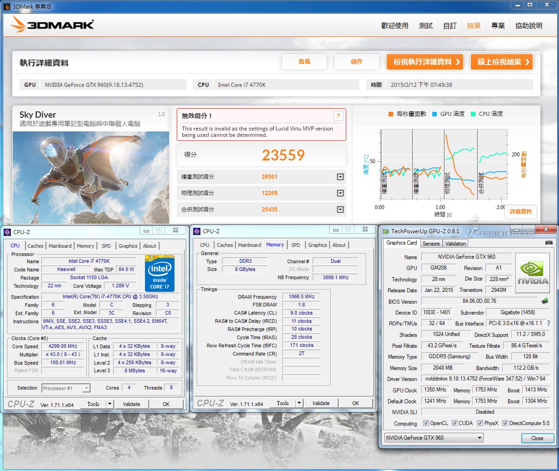
Task: Click the Sky Diver thumbnail image
Action: click(91, 177)
